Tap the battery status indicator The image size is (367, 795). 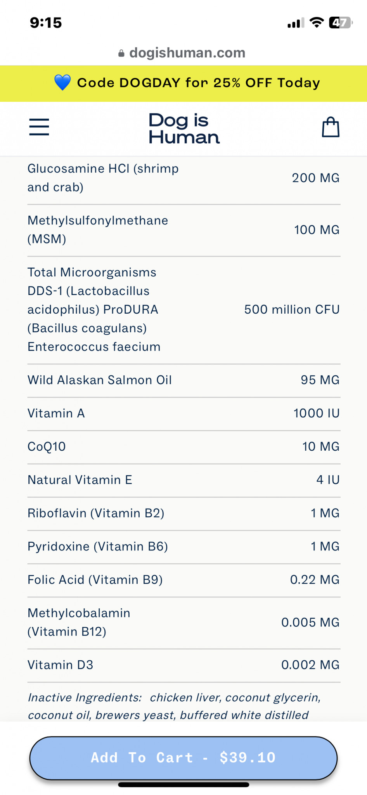click(340, 23)
